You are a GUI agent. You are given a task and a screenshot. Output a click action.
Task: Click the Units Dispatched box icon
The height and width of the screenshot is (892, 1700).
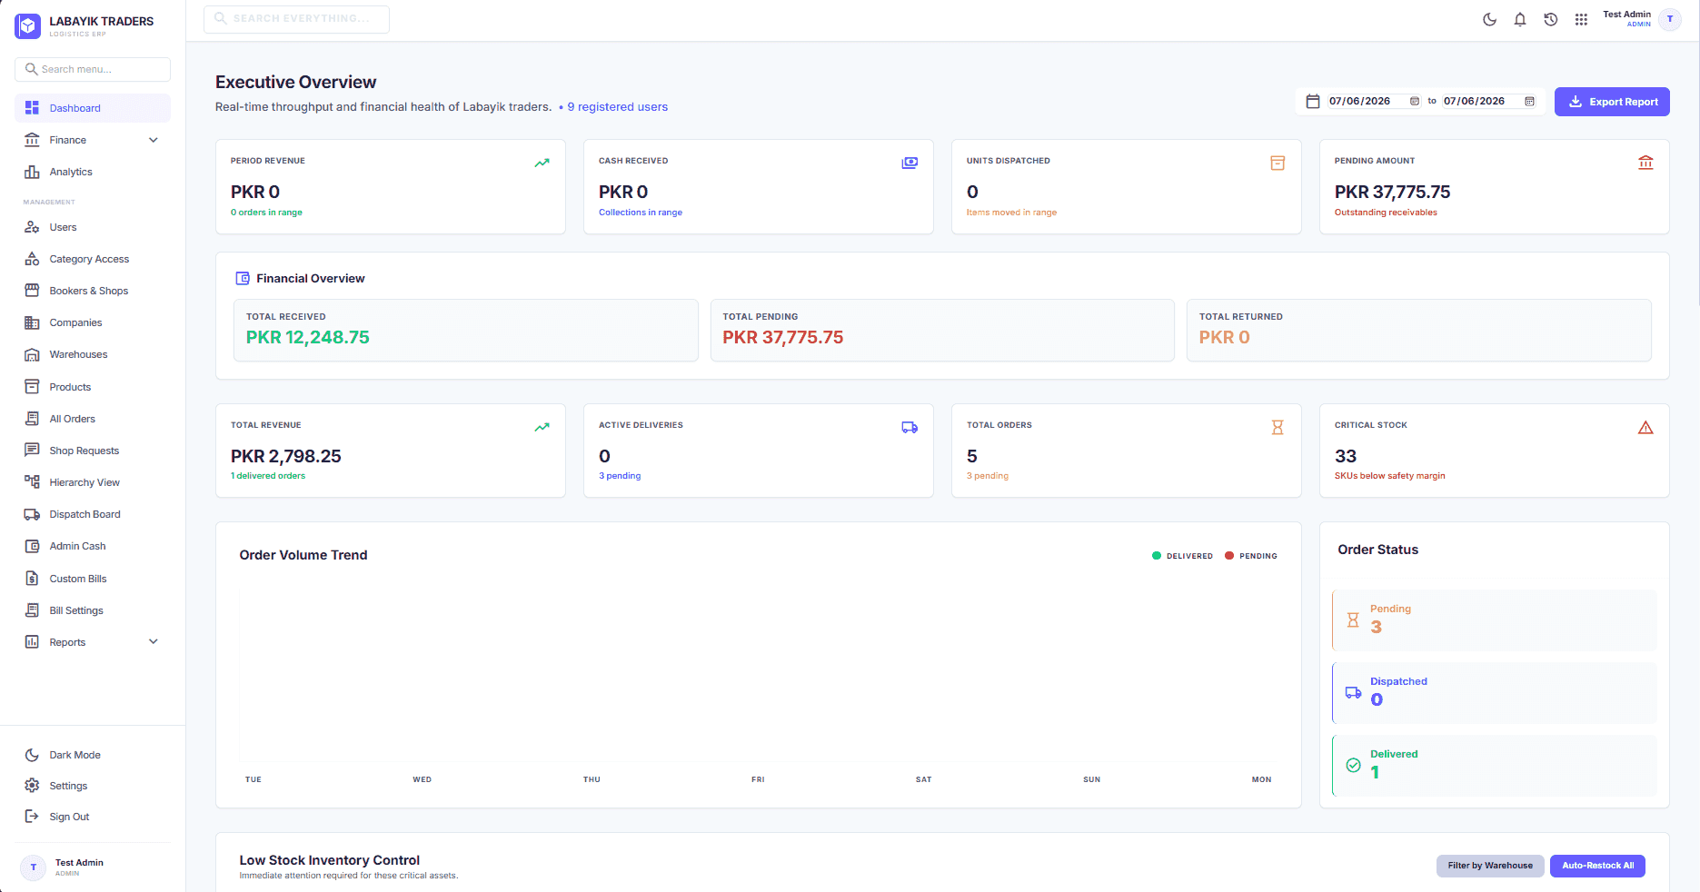(x=1277, y=164)
